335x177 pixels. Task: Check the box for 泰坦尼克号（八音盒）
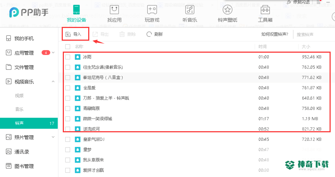[68, 77]
